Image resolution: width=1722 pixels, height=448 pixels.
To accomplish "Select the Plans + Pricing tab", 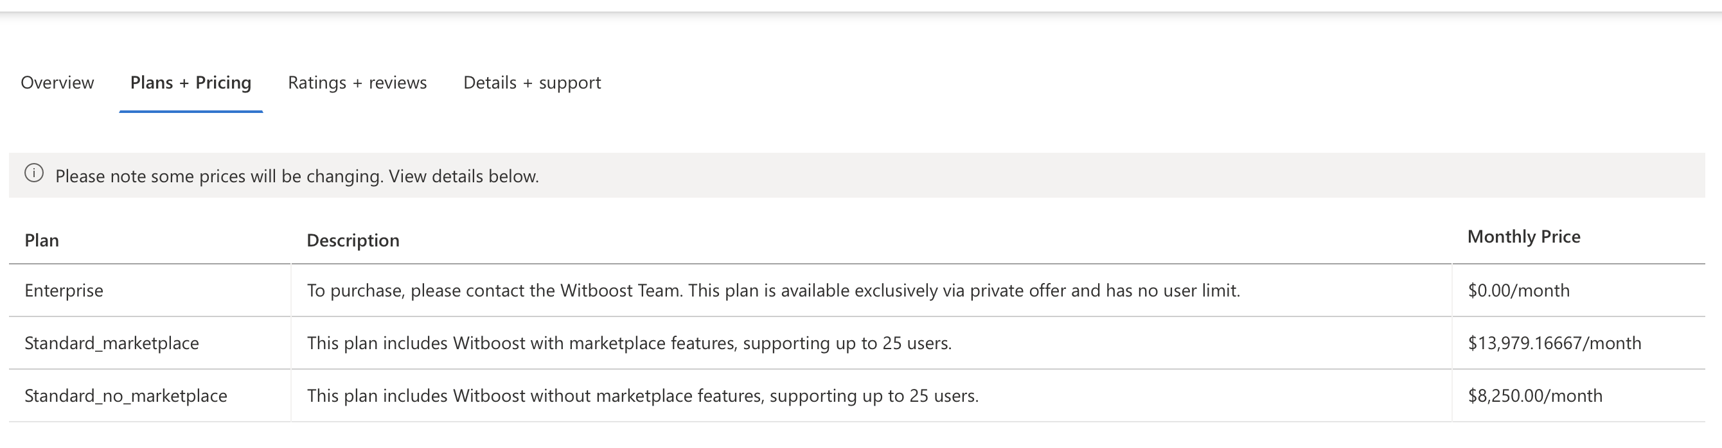I will click(191, 83).
